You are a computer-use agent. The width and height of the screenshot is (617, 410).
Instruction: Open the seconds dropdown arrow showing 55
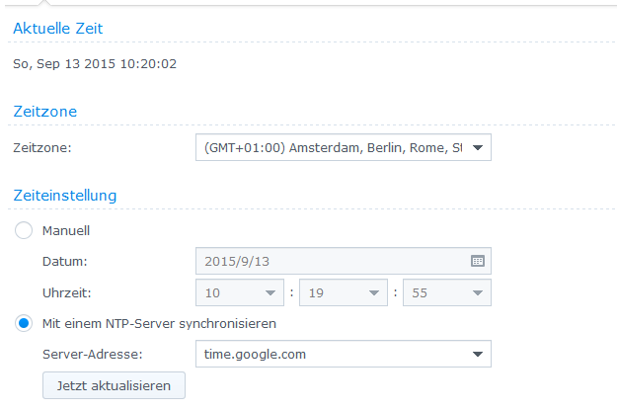pyautogui.click(x=478, y=292)
